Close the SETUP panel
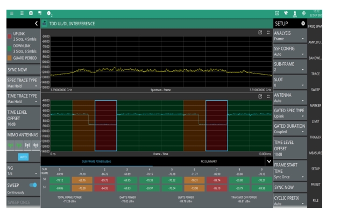 [303, 24]
